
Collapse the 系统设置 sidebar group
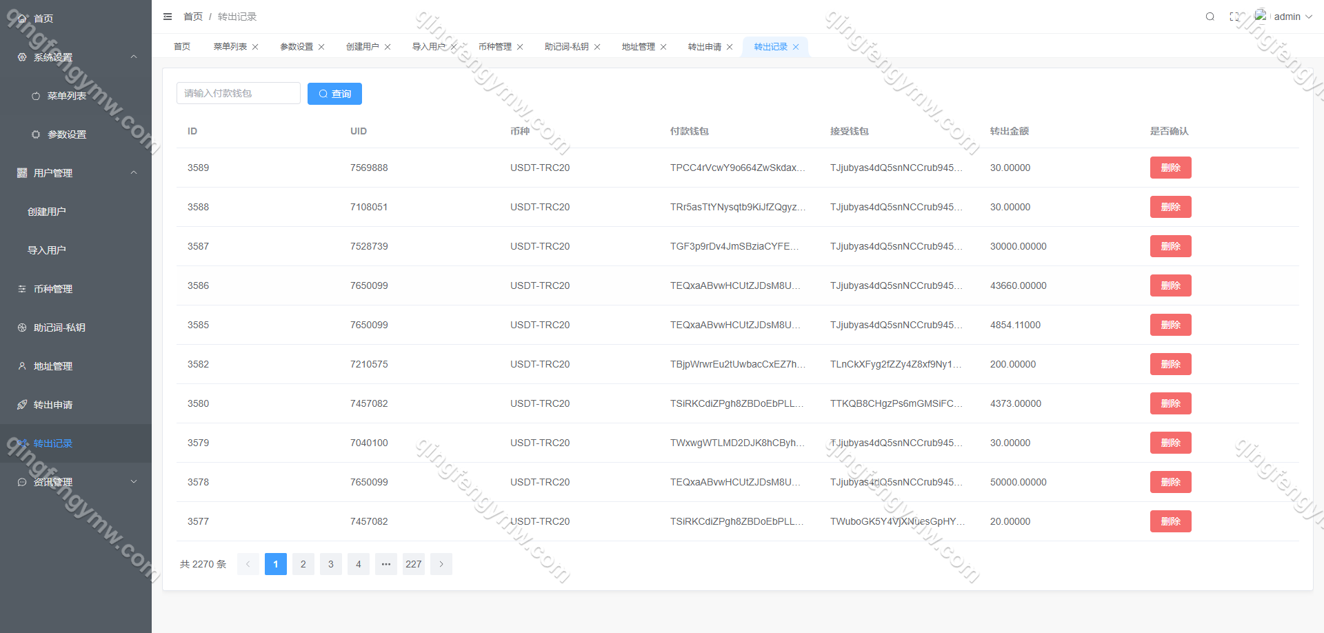pos(76,57)
